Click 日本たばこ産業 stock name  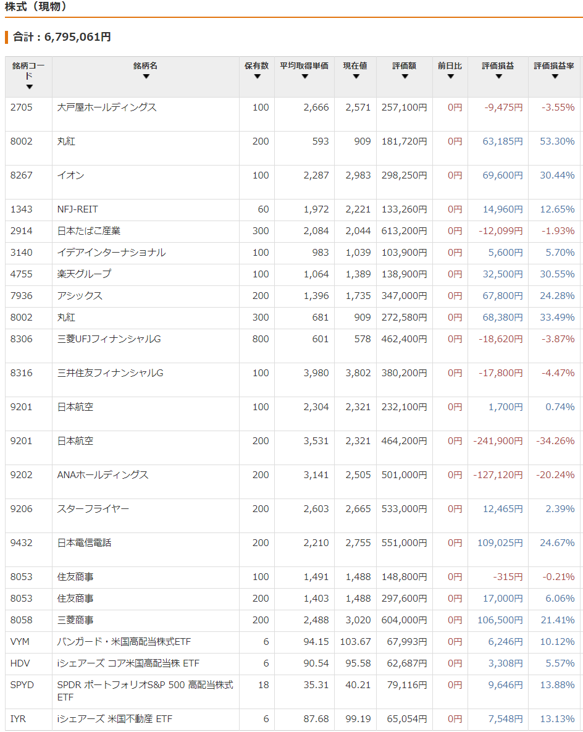click(x=89, y=231)
